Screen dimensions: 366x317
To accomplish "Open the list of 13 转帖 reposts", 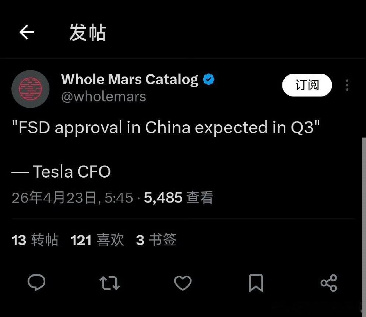I will 34,240.
